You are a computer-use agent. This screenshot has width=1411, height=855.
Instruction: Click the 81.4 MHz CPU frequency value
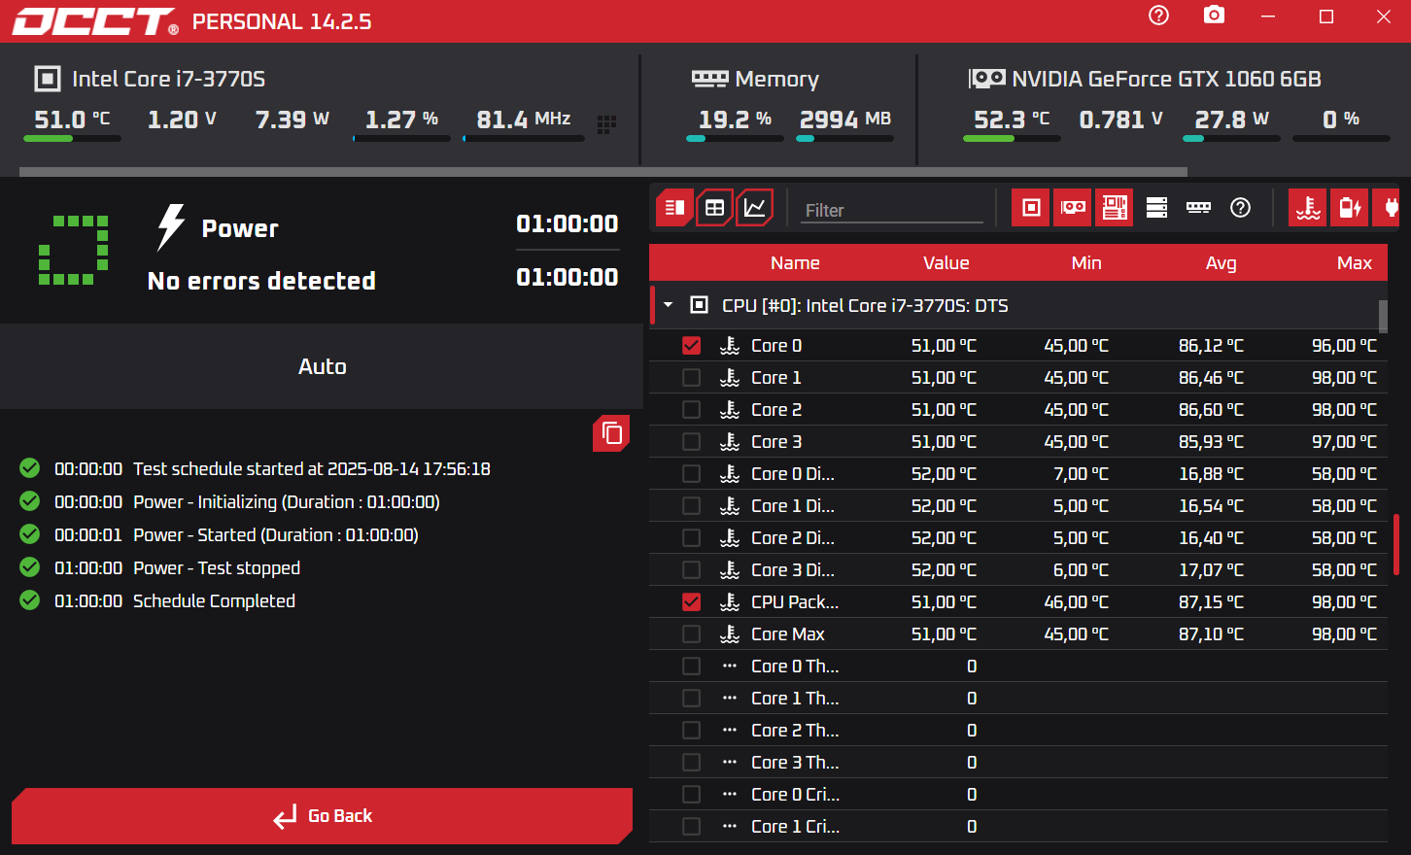tap(524, 119)
